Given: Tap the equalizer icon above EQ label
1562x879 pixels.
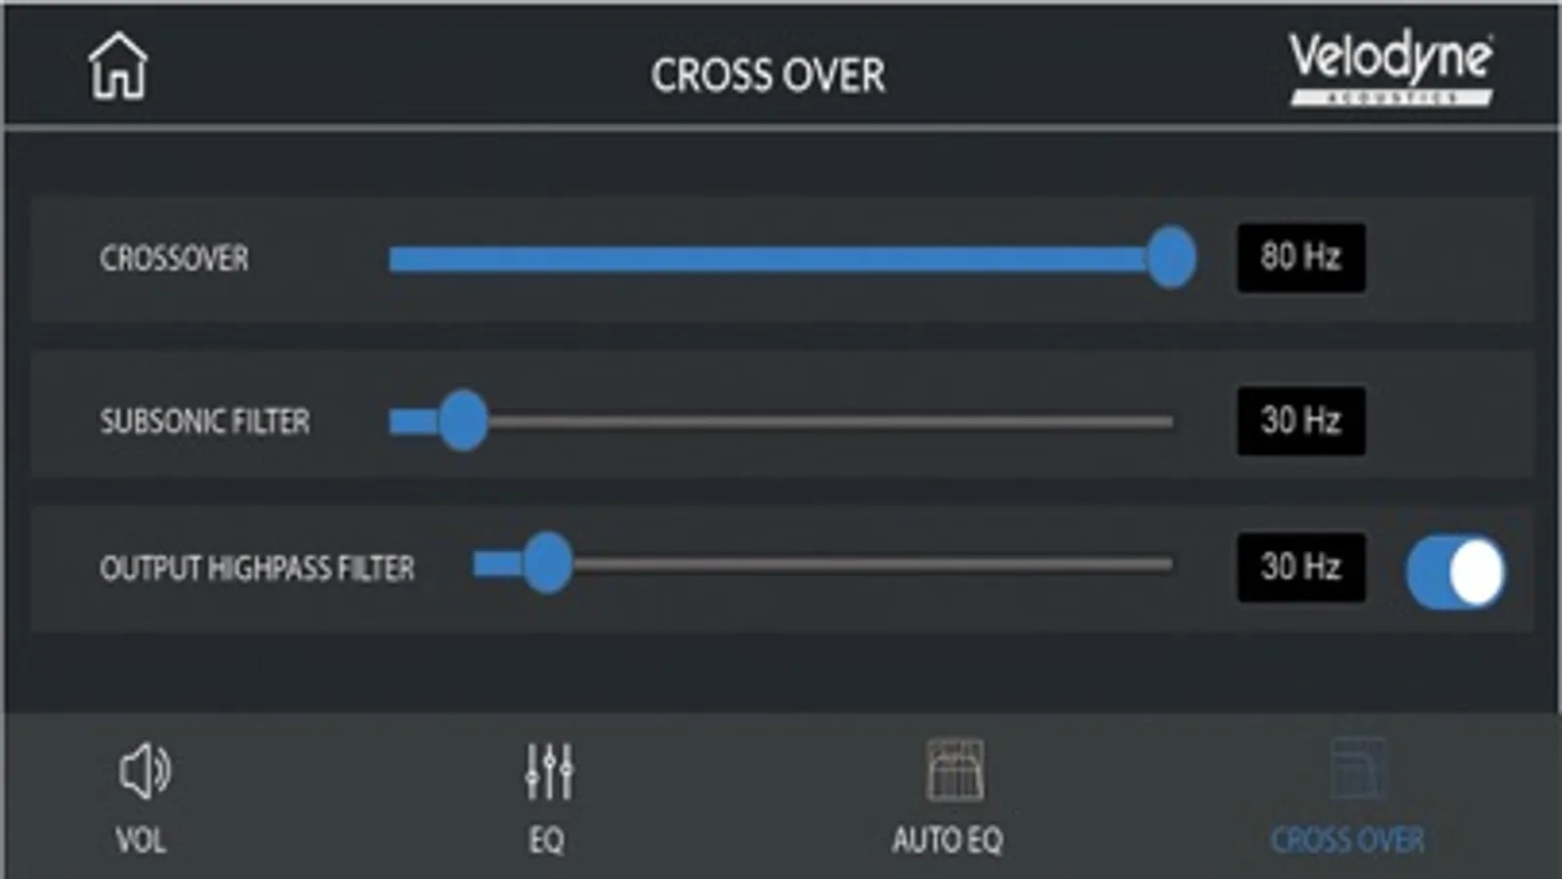Looking at the screenshot, I should click(x=550, y=772).
